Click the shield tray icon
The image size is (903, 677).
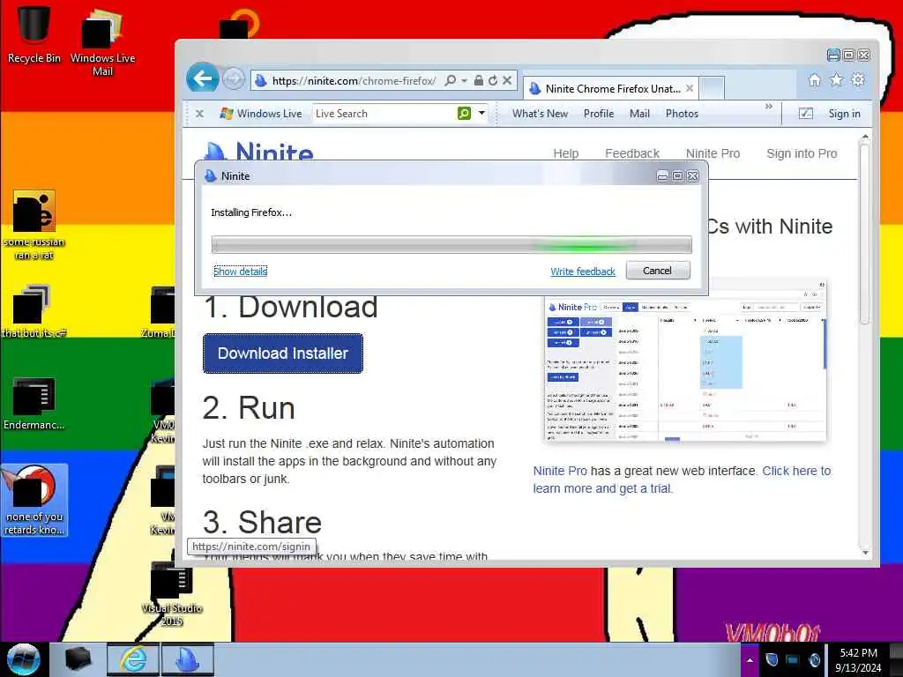(772, 659)
